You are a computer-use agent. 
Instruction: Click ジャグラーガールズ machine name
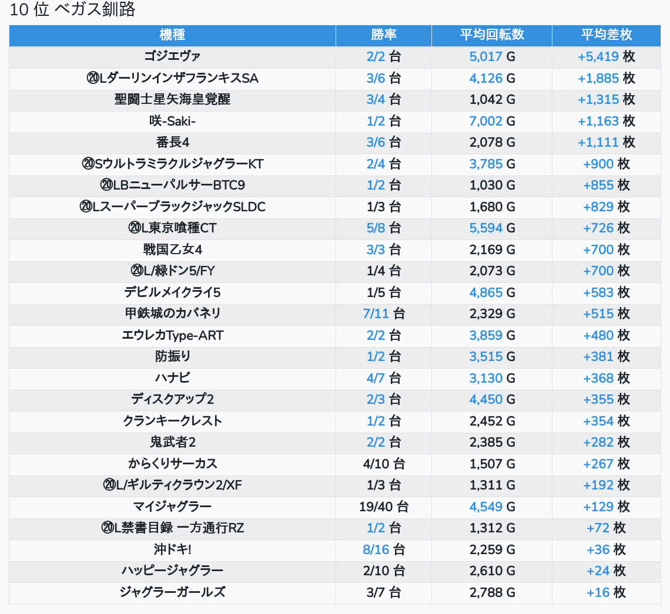[x=172, y=593]
